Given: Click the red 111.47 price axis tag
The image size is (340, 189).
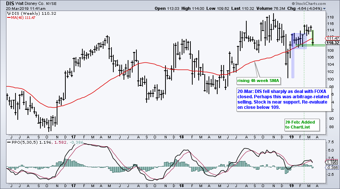Looking at the screenshot, I should click(x=333, y=39).
